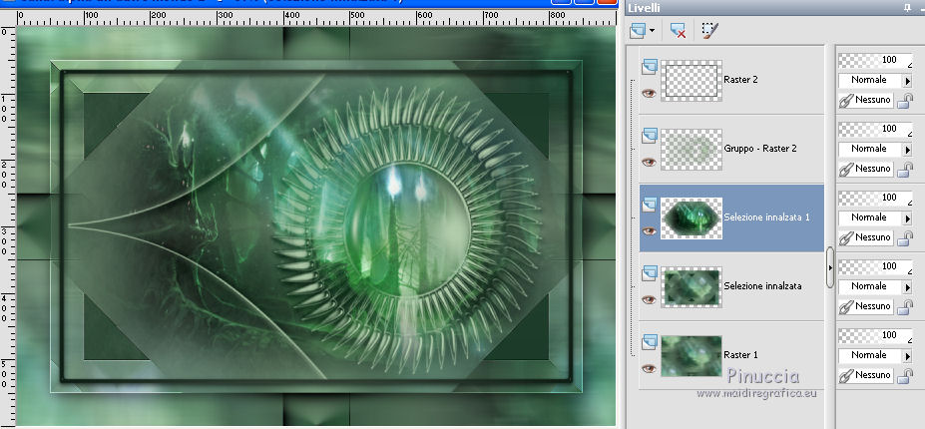Click the Delete Layer icon
Viewport: 925px width, 429px height.
pos(678,31)
